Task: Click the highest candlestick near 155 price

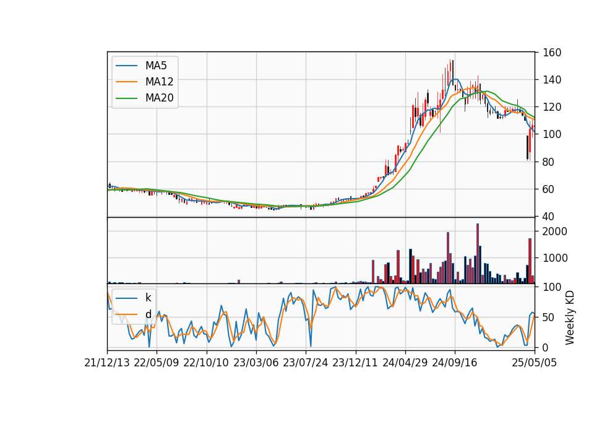Action: point(450,72)
